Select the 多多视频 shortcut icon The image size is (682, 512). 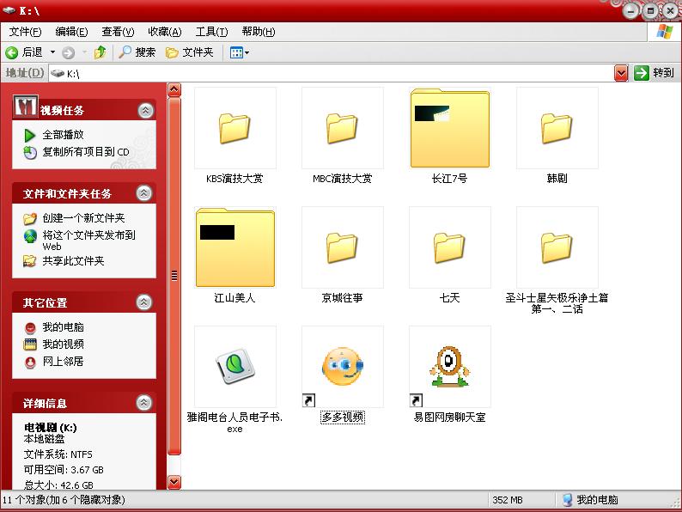tap(343, 367)
